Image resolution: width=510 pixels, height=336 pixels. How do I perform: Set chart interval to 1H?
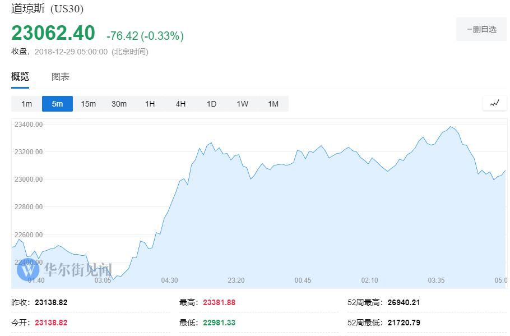[x=150, y=104]
